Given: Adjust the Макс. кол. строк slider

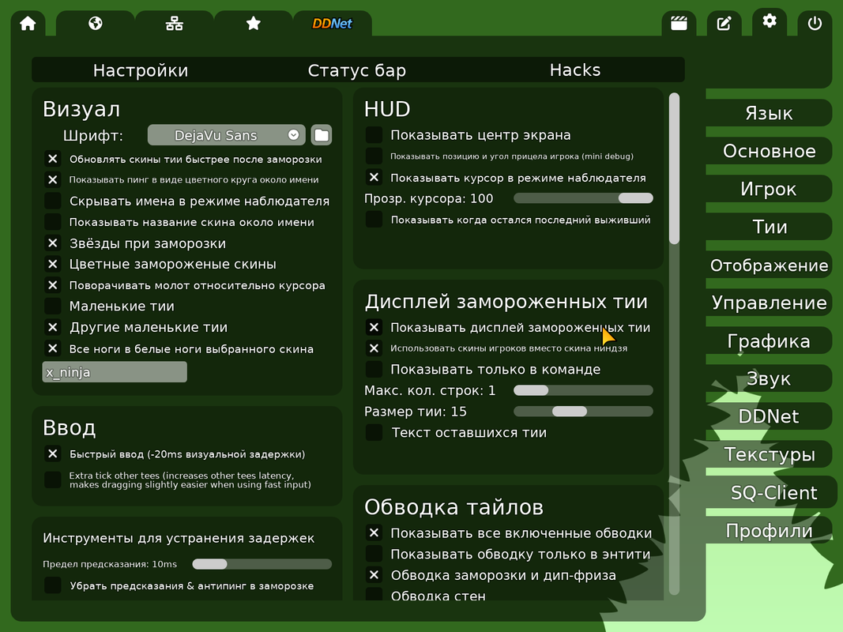Looking at the screenshot, I should [583, 390].
